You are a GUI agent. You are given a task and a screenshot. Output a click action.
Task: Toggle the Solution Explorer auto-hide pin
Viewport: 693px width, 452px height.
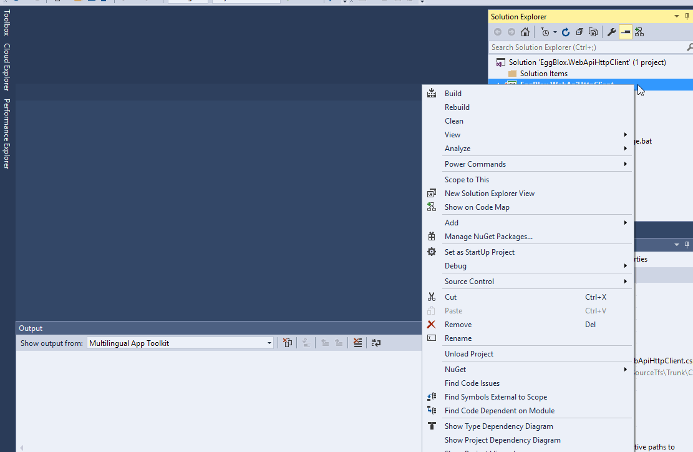(x=687, y=16)
